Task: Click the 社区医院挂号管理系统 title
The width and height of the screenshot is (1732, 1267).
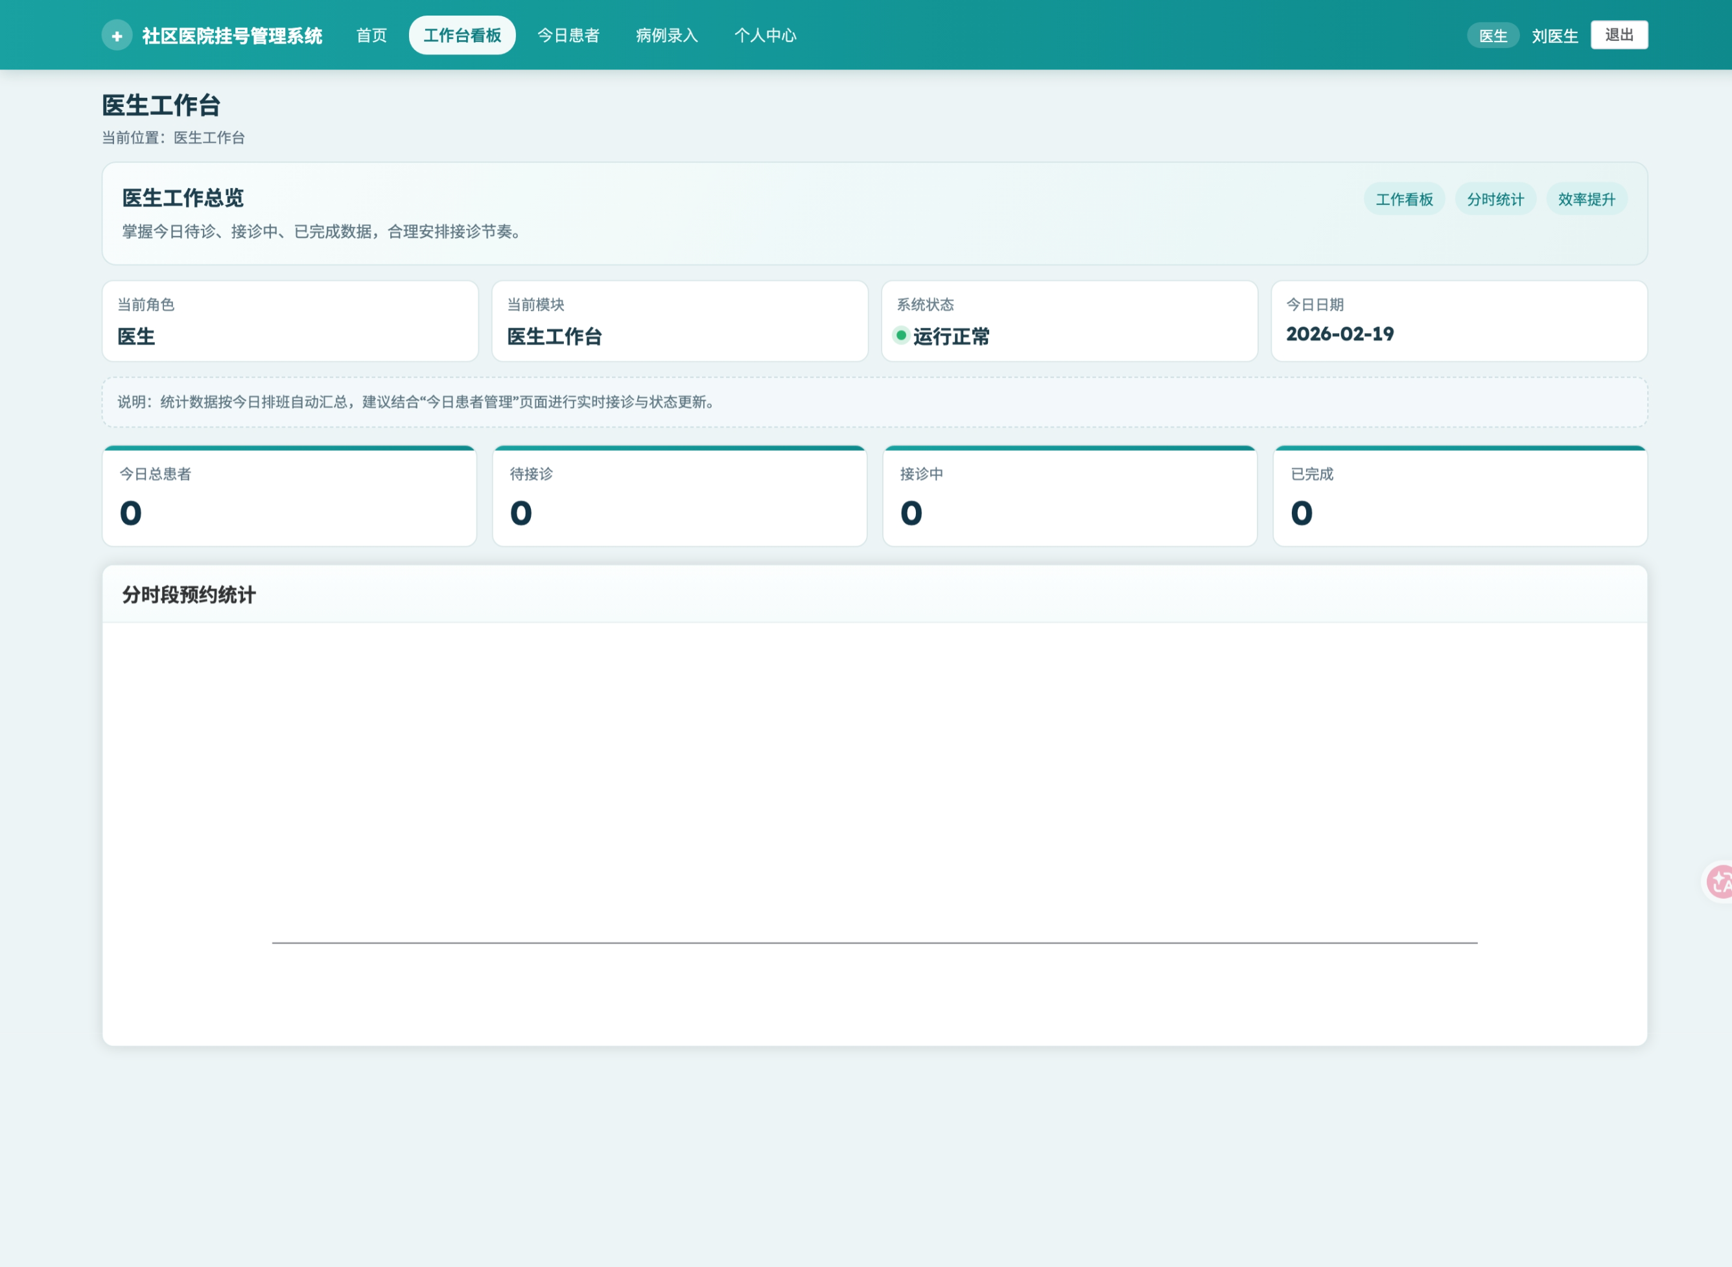Action: point(231,36)
